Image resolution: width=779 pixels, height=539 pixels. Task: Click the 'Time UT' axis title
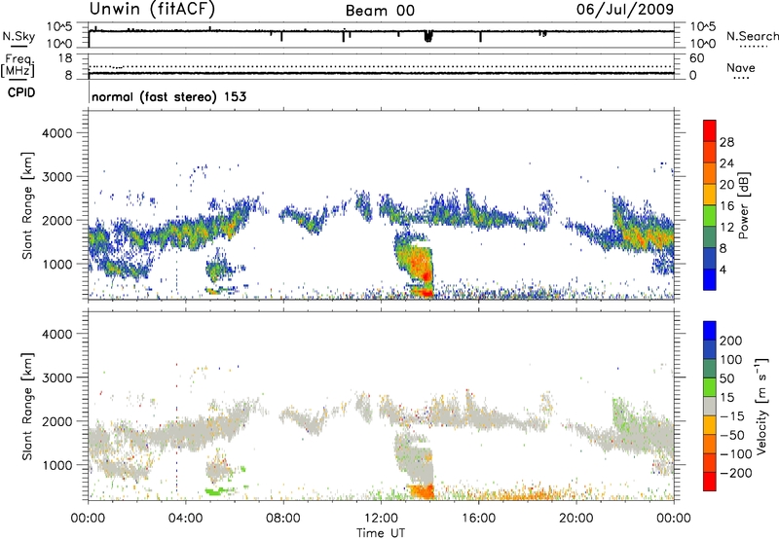point(381,533)
